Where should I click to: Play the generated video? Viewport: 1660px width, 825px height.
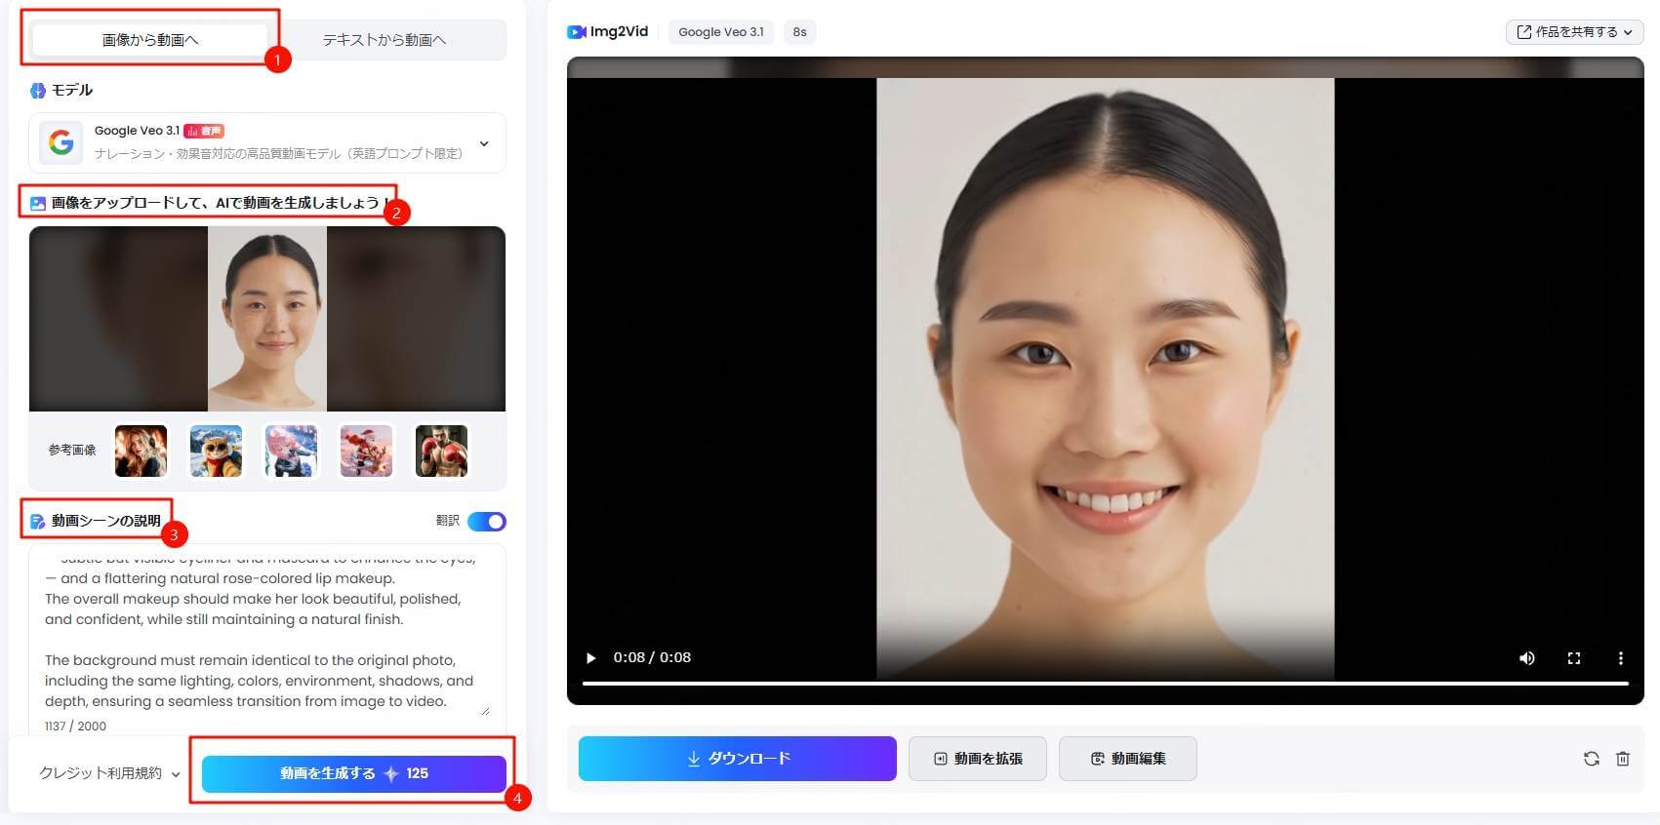590,658
